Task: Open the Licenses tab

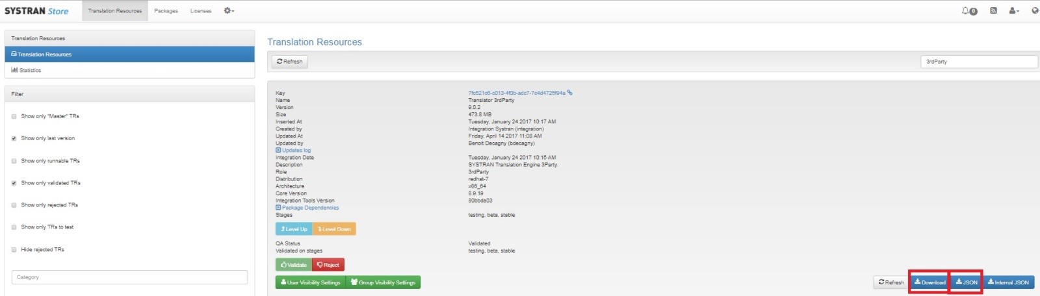Action: click(x=201, y=11)
